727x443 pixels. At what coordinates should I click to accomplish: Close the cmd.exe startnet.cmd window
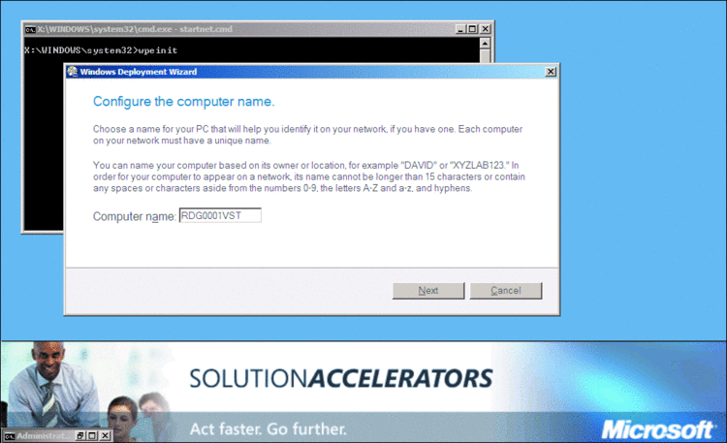(485, 29)
